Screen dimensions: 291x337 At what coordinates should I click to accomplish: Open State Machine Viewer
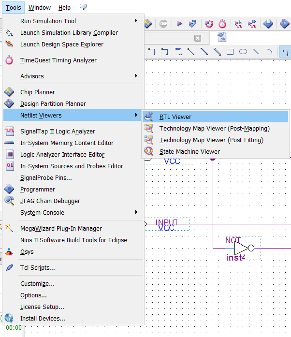pyautogui.click(x=215, y=151)
